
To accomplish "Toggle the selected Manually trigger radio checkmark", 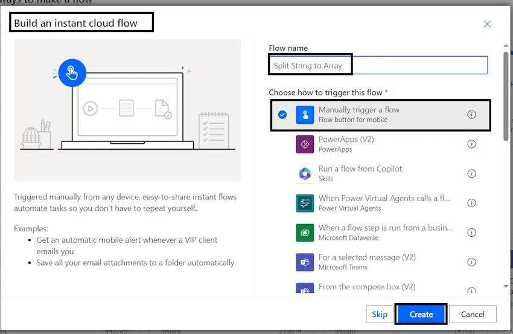I will [282, 115].
